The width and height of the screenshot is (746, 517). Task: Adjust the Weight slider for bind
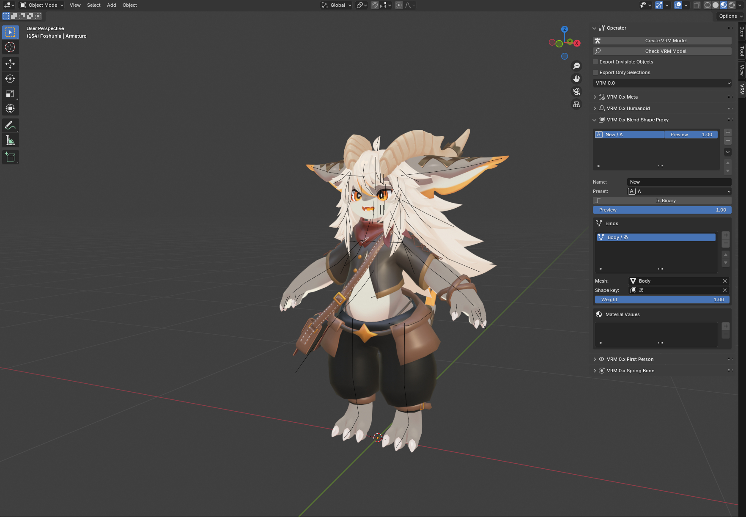click(662, 300)
